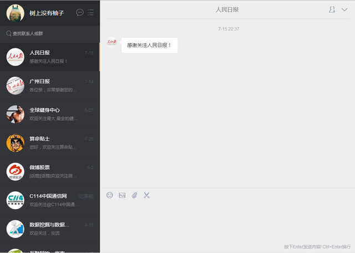Click the Enter/Ctrl+Enter send hint text
Image resolution: width=355 pixels, height=253 pixels.
tap(317, 247)
